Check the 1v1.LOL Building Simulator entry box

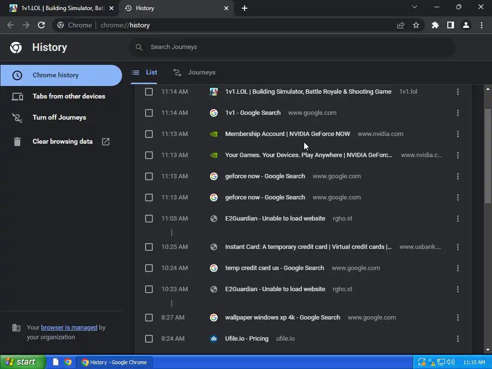click(149, 92)
